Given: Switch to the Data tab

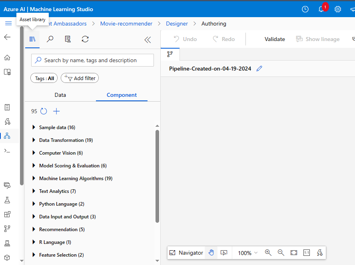Looking at the screenshot, I should click(x=60, y=95).
